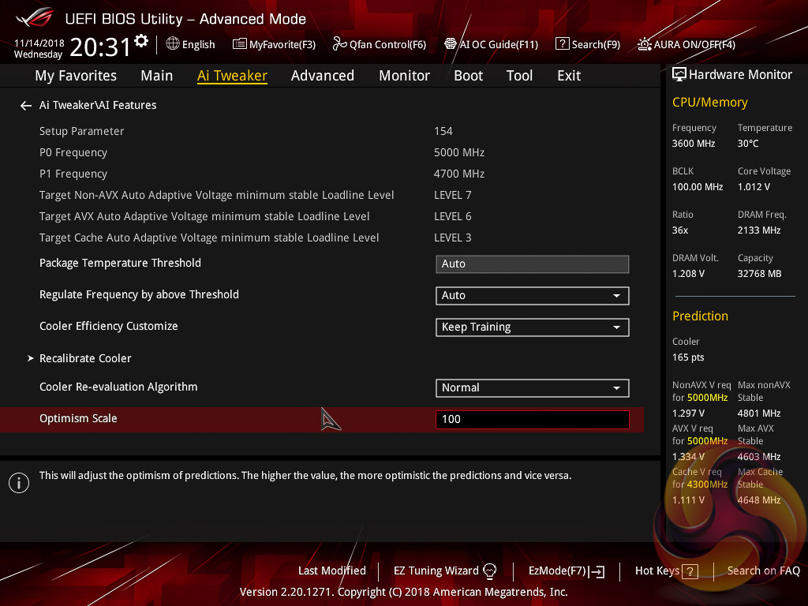Click the Optimism Scale value field
This screenshot has width=808, height=606.
pyautogui.click(x=532, y=419)
